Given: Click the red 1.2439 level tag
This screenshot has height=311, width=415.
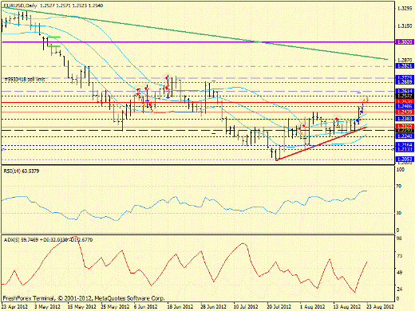Looking at the screenshot, I should point(404,112).
